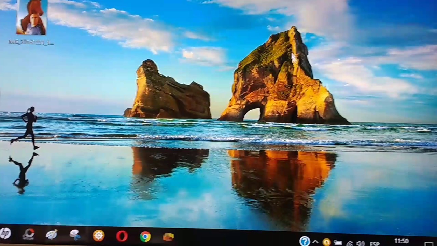Launch the orange gear wheel app
This screenshot has width=437, height=246.
(98, 235)
